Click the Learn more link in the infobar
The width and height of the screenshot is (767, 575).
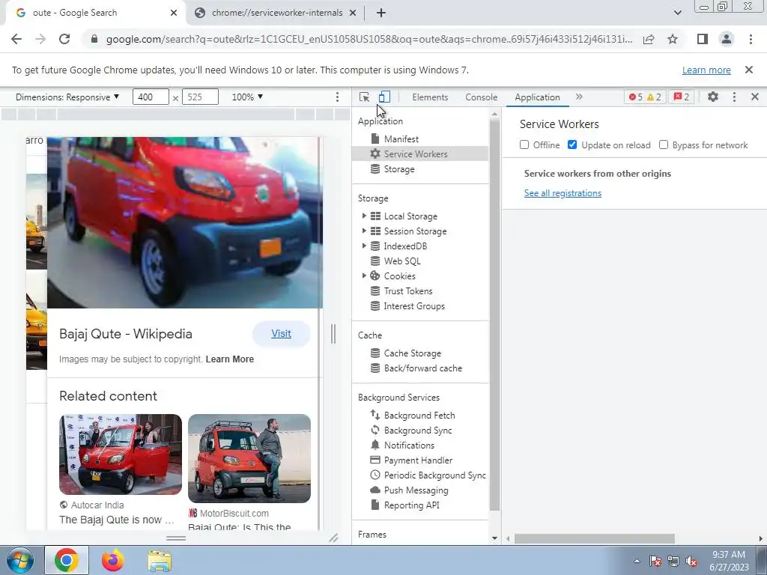pyautogui.click(x=706, y=70)
